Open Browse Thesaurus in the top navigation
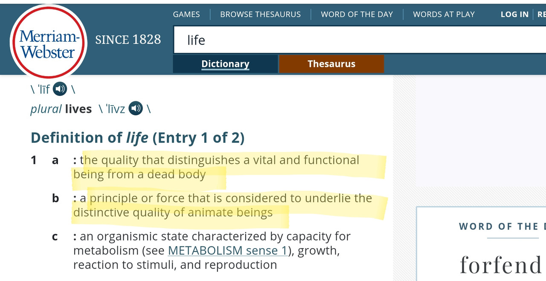The image size is (546, 281). point(260,14)
